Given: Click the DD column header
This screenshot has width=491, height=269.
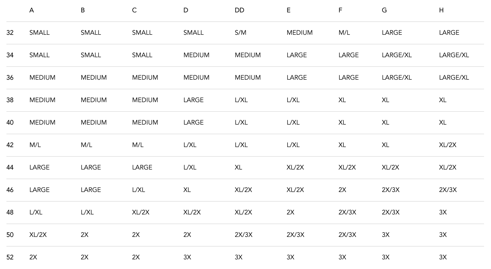Looking at the screenshot, I should [239, 10].
